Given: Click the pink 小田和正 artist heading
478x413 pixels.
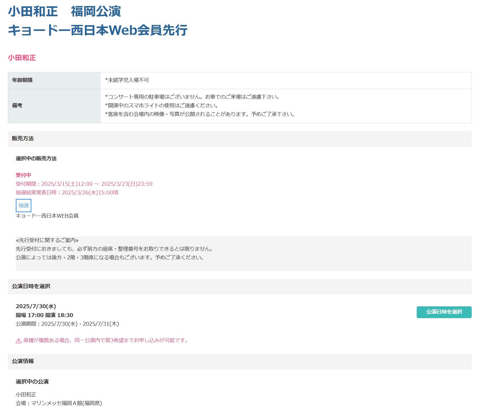Looking at the screenshot, I should pos(22,58).
